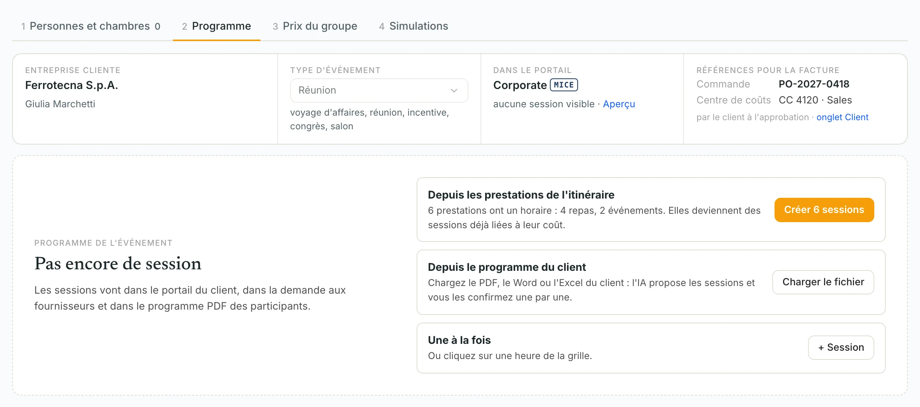Click the heading Depuis les prestations de l'itinéraire

click(521, 195)
